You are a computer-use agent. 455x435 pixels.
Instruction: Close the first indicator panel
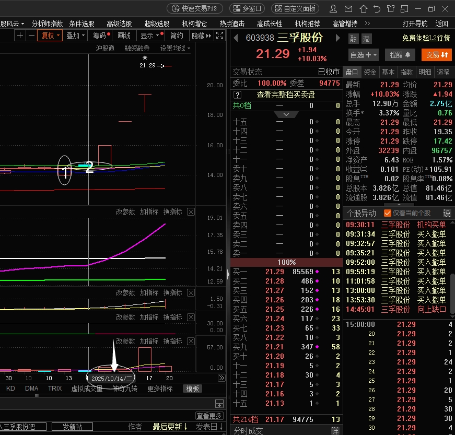point(191,211)
